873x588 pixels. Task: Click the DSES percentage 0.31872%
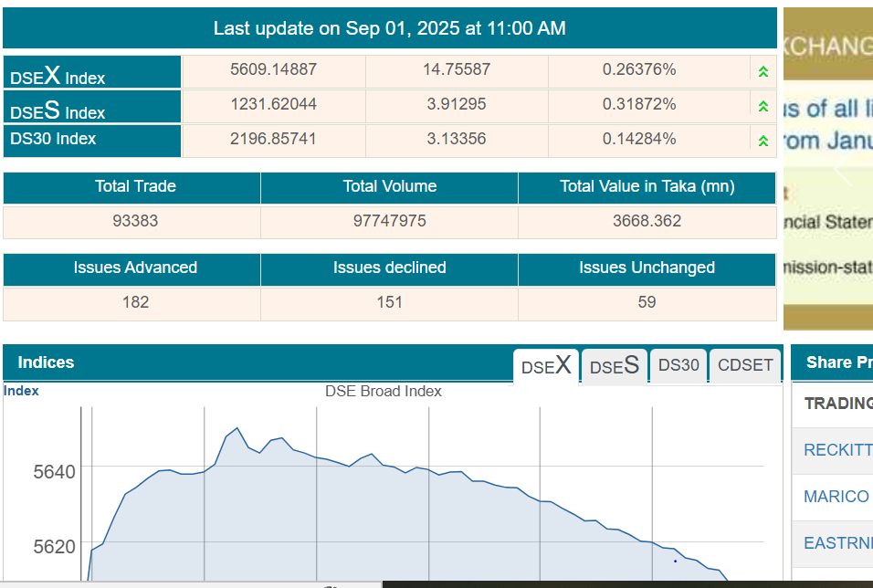[x=639, y=104]
